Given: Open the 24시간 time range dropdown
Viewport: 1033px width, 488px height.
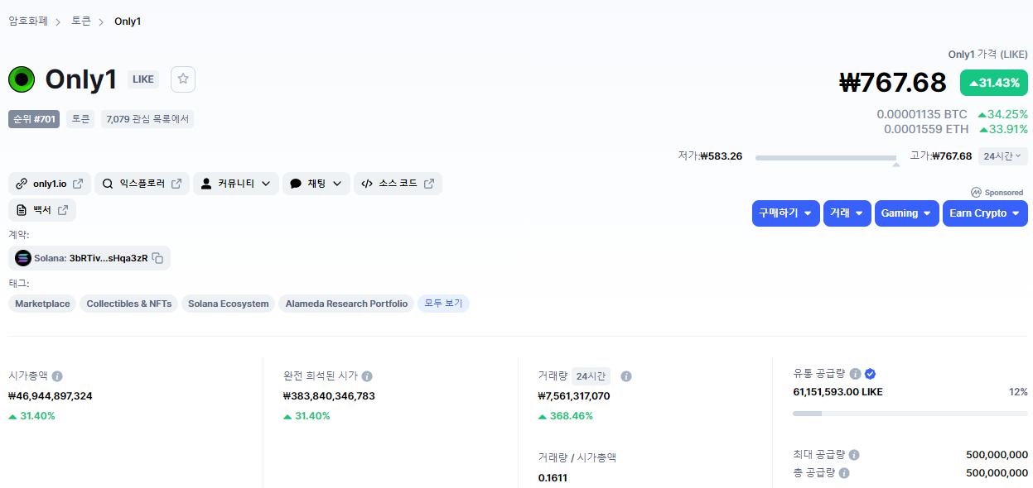Looking at the screenshot, I should tap(1002, 155).
